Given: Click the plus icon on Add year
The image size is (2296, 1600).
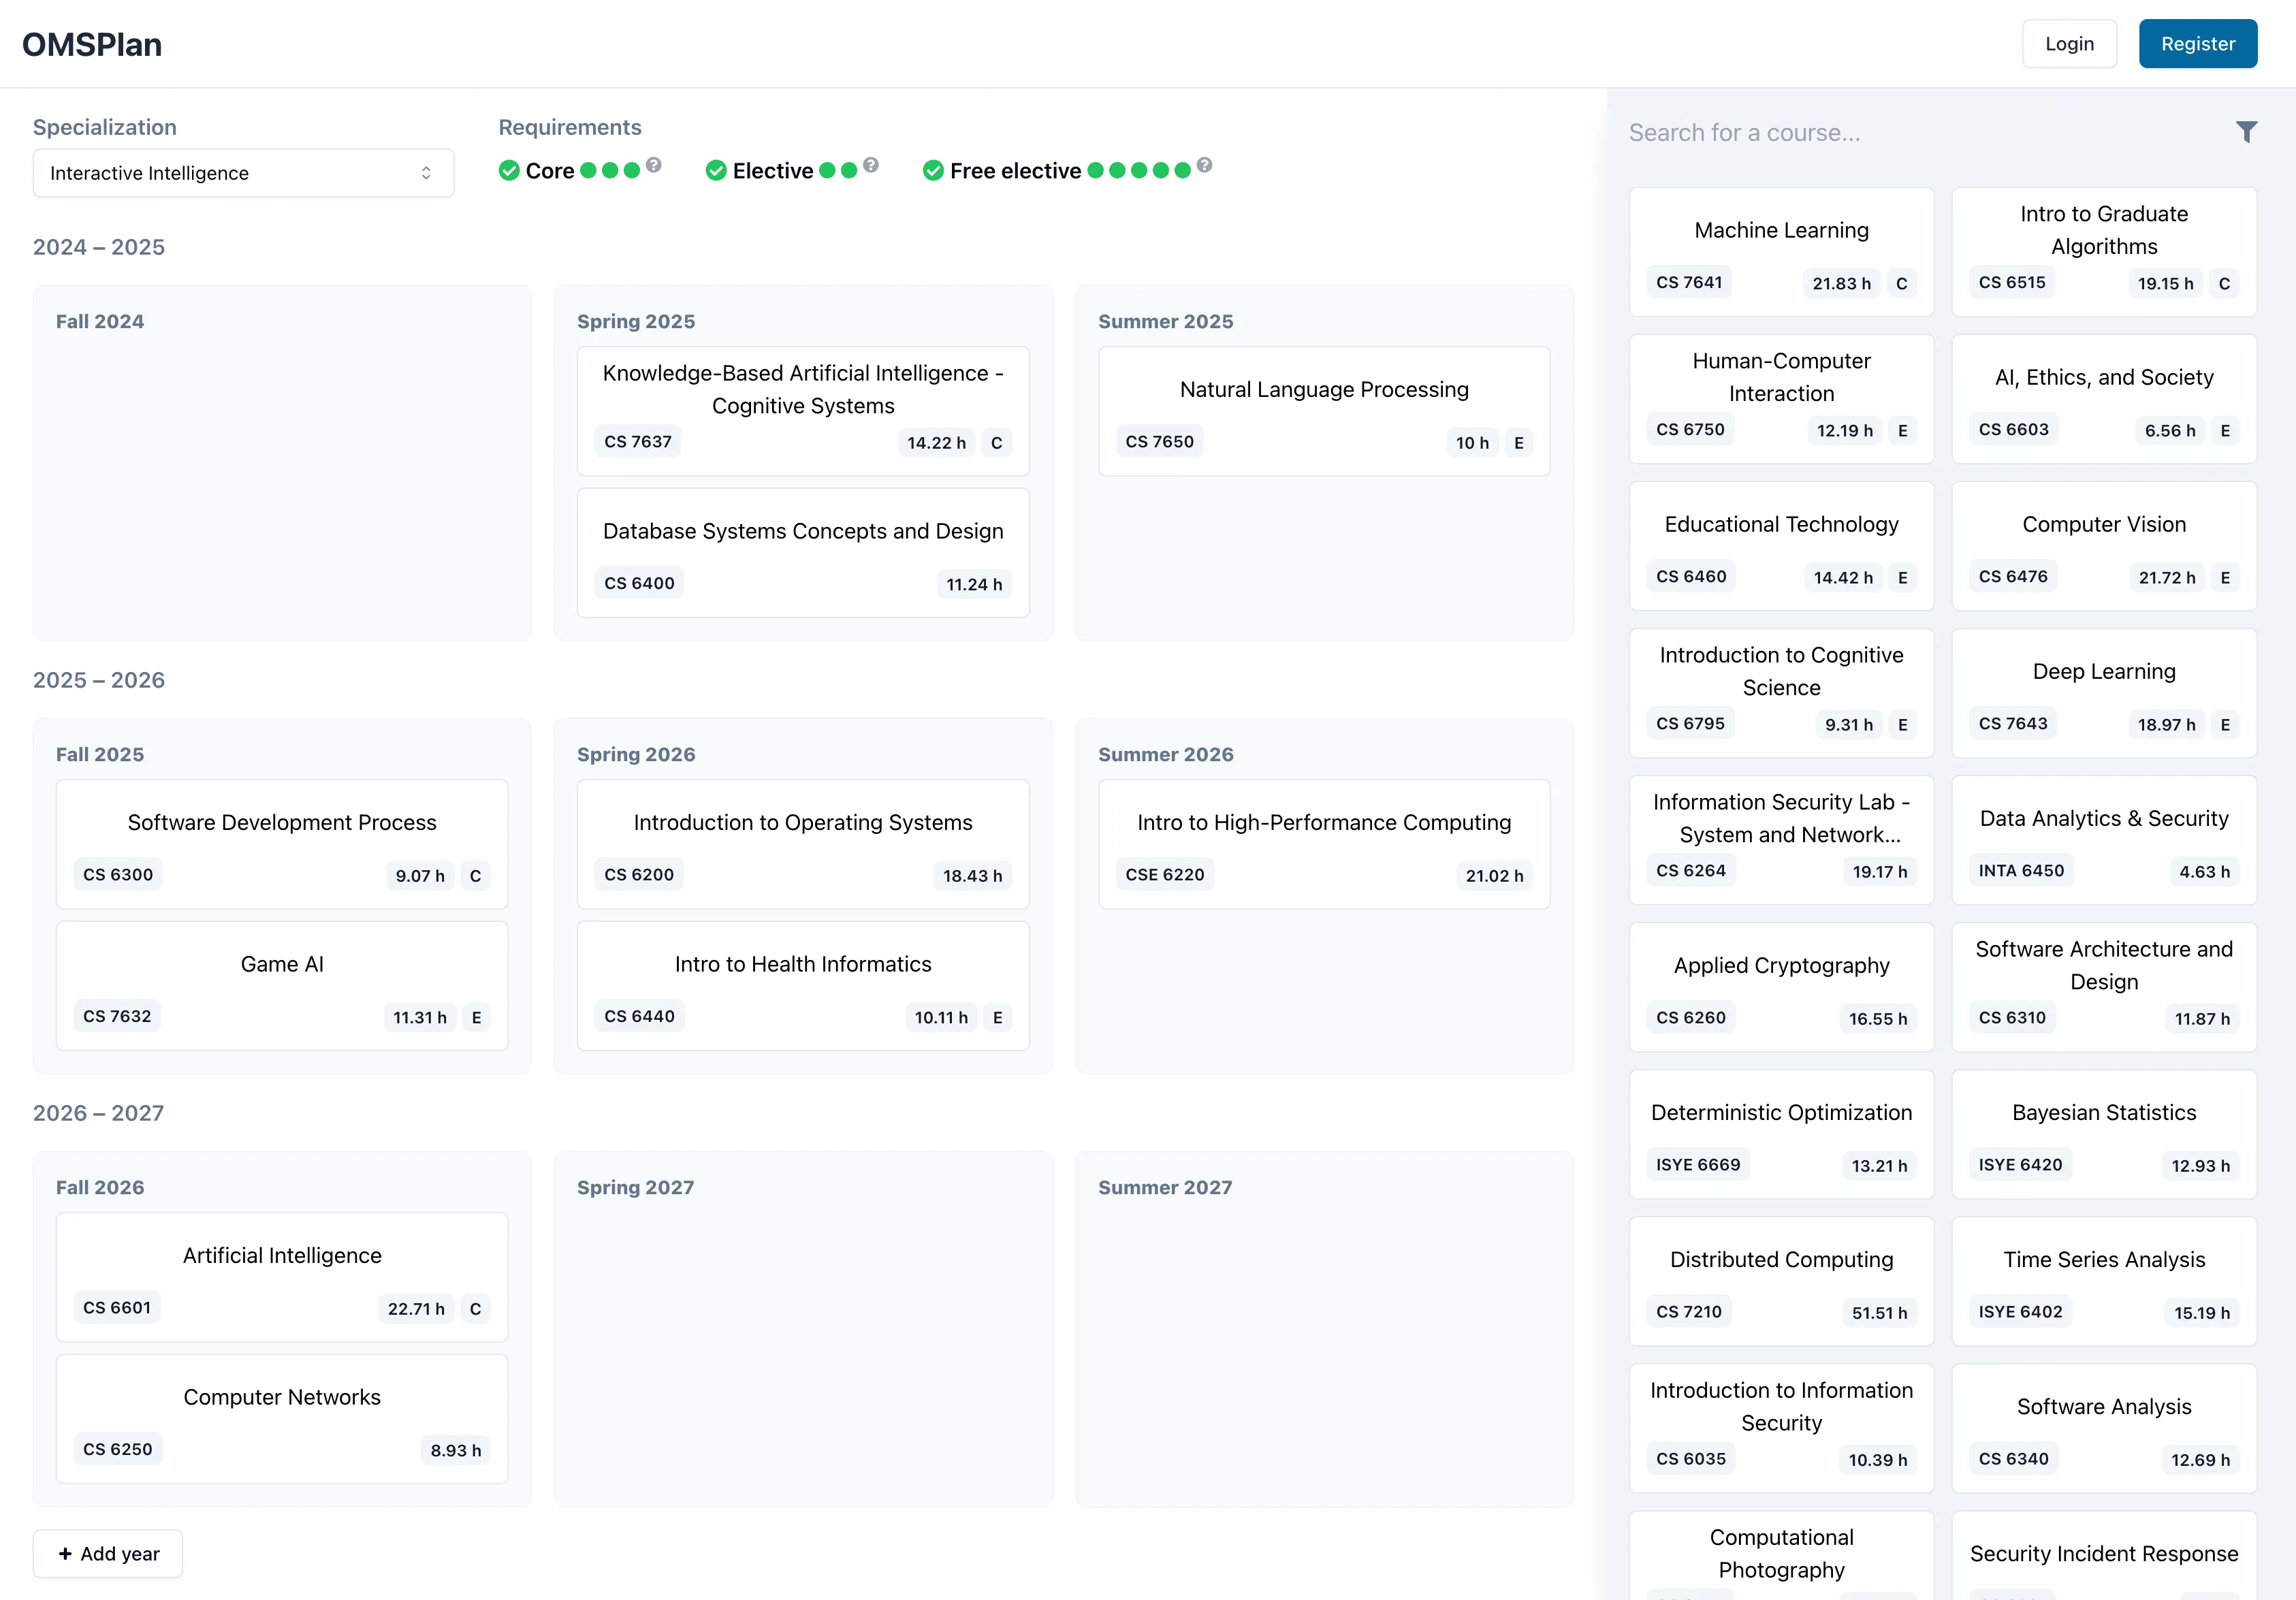Looking at the screenshot, I should coord(66,1553).
